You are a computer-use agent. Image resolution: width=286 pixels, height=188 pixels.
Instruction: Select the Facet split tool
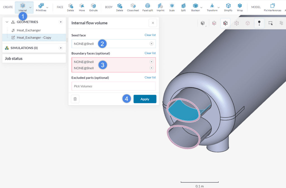[x=147, y=7]
